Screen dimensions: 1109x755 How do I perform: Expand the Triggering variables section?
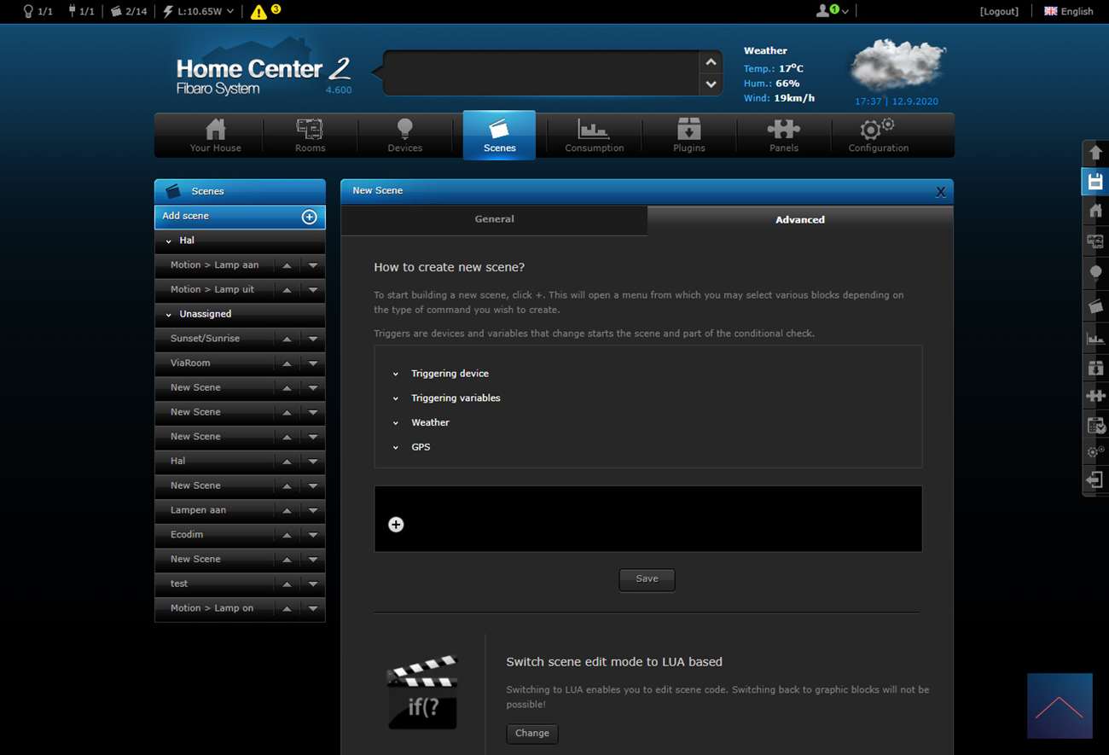point(456,398)
